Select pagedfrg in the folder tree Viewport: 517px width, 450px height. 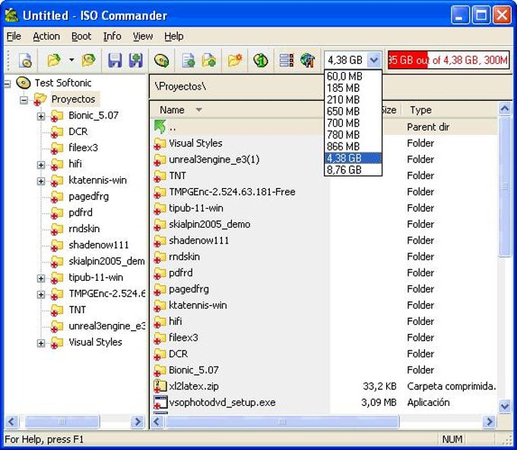[88, 197]
